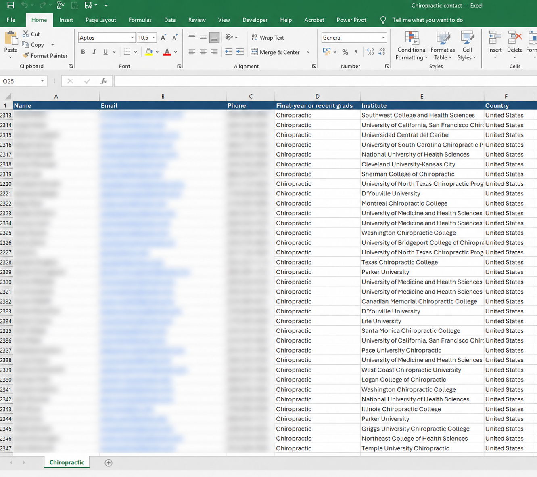The width and height of the screenshot is (537, 477).
Task: Select the Temple University Chiropractic cell
Action: [422, 448]
